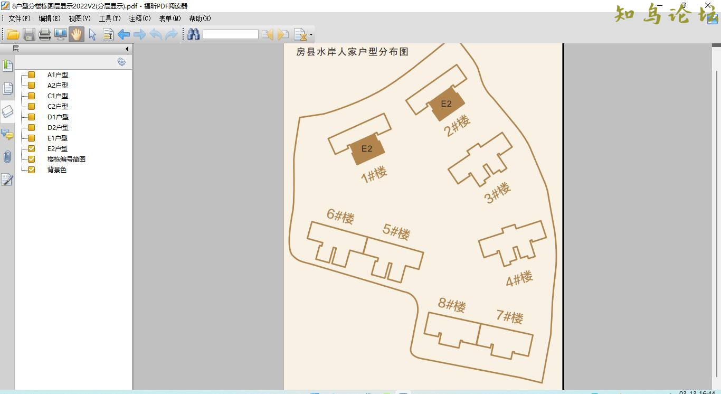Select the 背景色 layer name
This screenshot has height=394, width=721.
[57, 170]
